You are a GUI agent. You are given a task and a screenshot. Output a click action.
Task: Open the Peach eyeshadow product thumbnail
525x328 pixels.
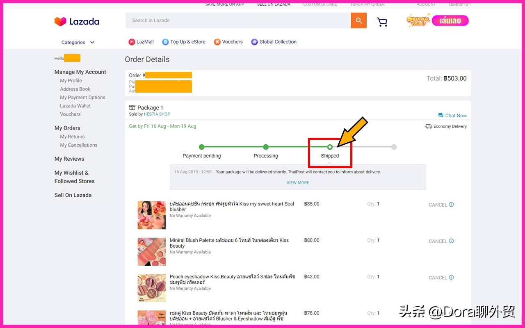click(151, 288)
